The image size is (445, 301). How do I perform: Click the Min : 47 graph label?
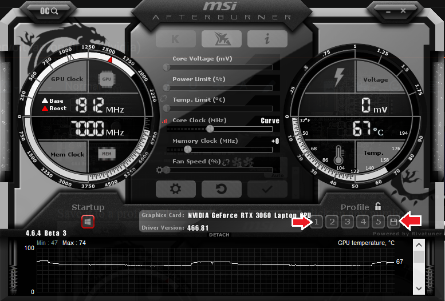coord(47,243)
